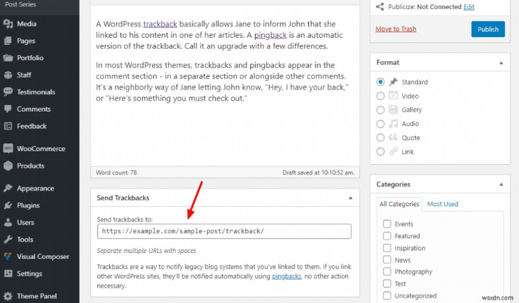
Task: Click the blue Publish button
Action: (488, 29)
